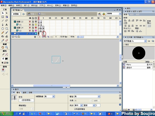Click the Edit Symbols icon above the timeline
Image resolution: width=155 pixels, height=116 pixels.
tap(104, 14)
